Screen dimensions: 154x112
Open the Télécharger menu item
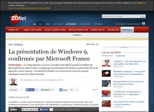(x=98, y=24)
